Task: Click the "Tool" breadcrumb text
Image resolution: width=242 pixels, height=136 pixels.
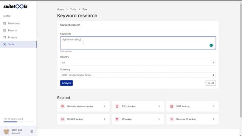Action: pyautogui.click(x=85, y=9)
